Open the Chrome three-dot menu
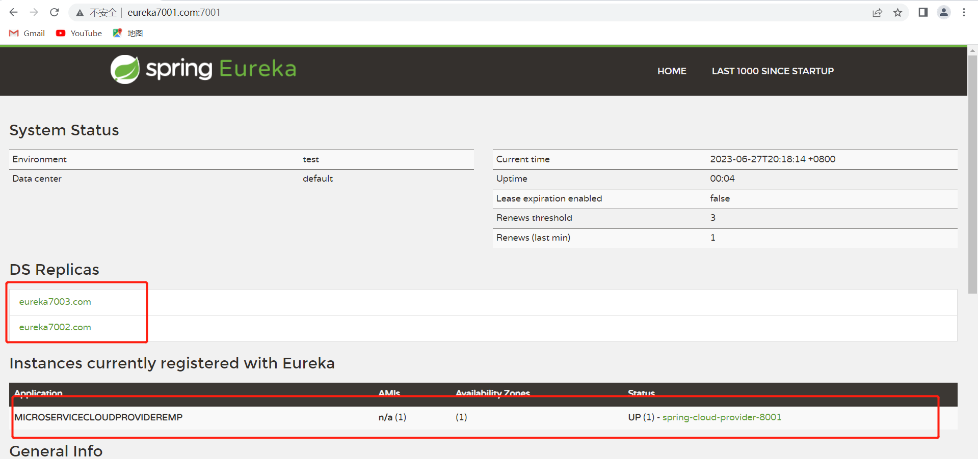 pyautogui.click(x=964, y=12)
